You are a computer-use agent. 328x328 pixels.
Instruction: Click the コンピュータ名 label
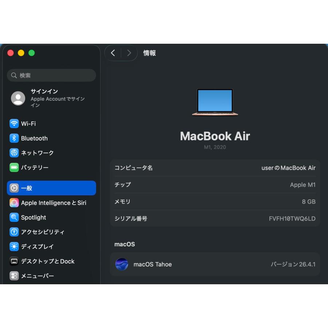tap(133, 168)
